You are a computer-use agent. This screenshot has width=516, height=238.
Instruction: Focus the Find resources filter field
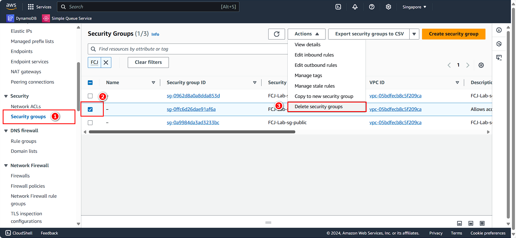pos(188,49)
